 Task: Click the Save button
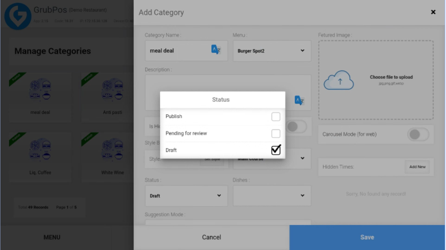(x=367, y=237)
